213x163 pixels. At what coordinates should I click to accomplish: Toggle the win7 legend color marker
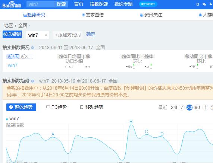tap(7, 119)
